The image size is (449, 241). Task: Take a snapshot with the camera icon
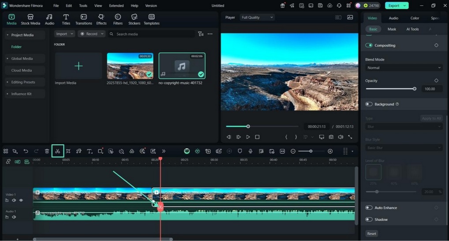[331, 137]
